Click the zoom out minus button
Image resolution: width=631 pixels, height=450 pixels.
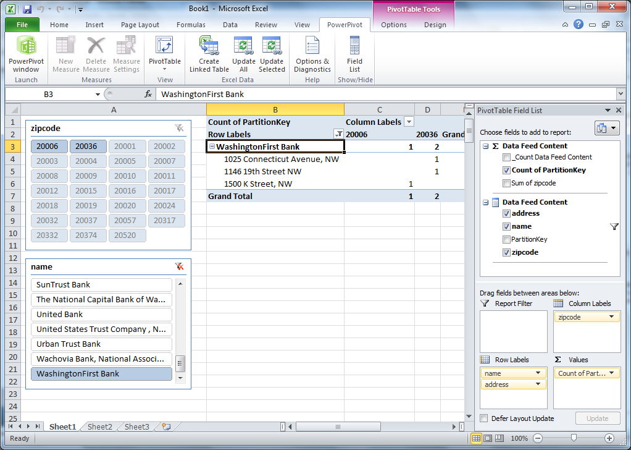tap(538, 438)
